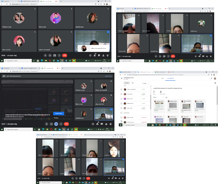The image size is (218, 184).
Task: Toggle camera in the 10:58 Meet window
Action: (50, 55)
